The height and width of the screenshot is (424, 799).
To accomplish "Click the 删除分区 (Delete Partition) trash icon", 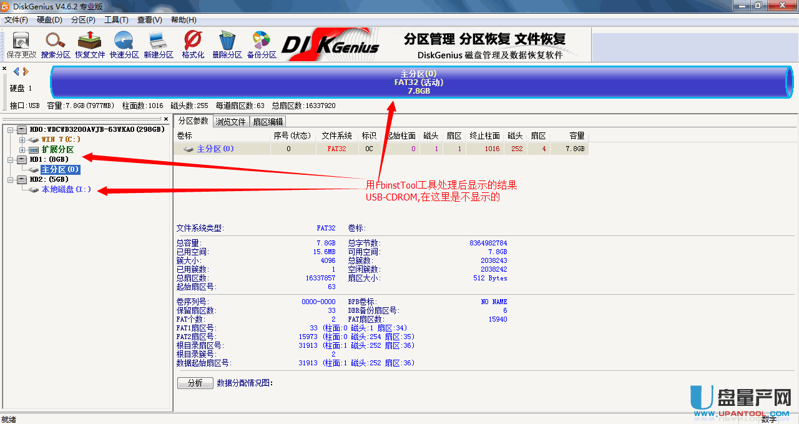I will point(227,45).
